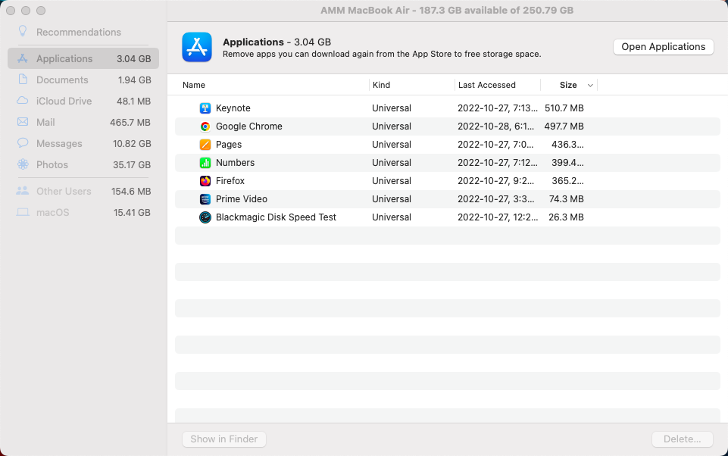Click the Show in Finder button
728x456 pixels.
pos(223,439)
